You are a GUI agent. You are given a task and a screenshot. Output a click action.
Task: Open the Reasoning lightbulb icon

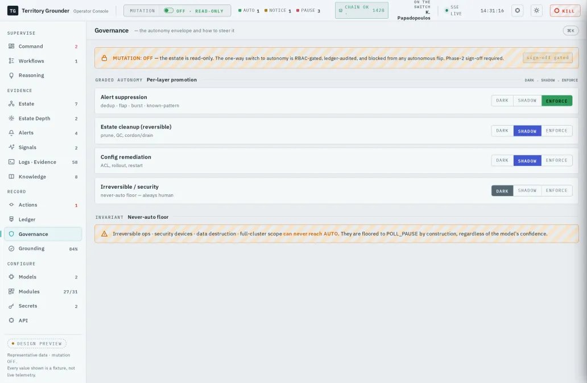(11, 75)
